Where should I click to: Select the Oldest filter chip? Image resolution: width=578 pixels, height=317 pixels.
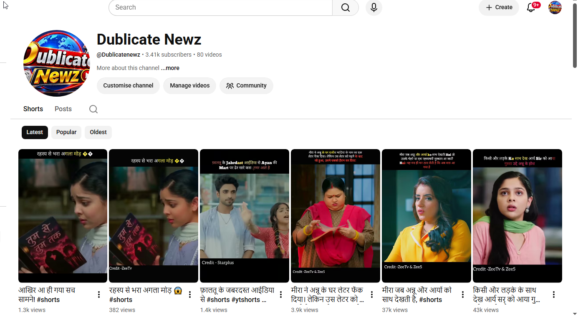coord(98,132)
